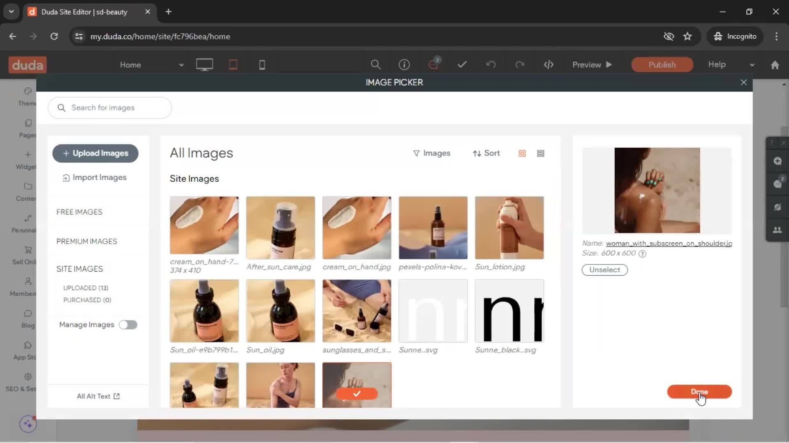Show PURCHASED (0) images
This screenshot has width=789, height=443.
pyautogui.click(x=87, y=300)
